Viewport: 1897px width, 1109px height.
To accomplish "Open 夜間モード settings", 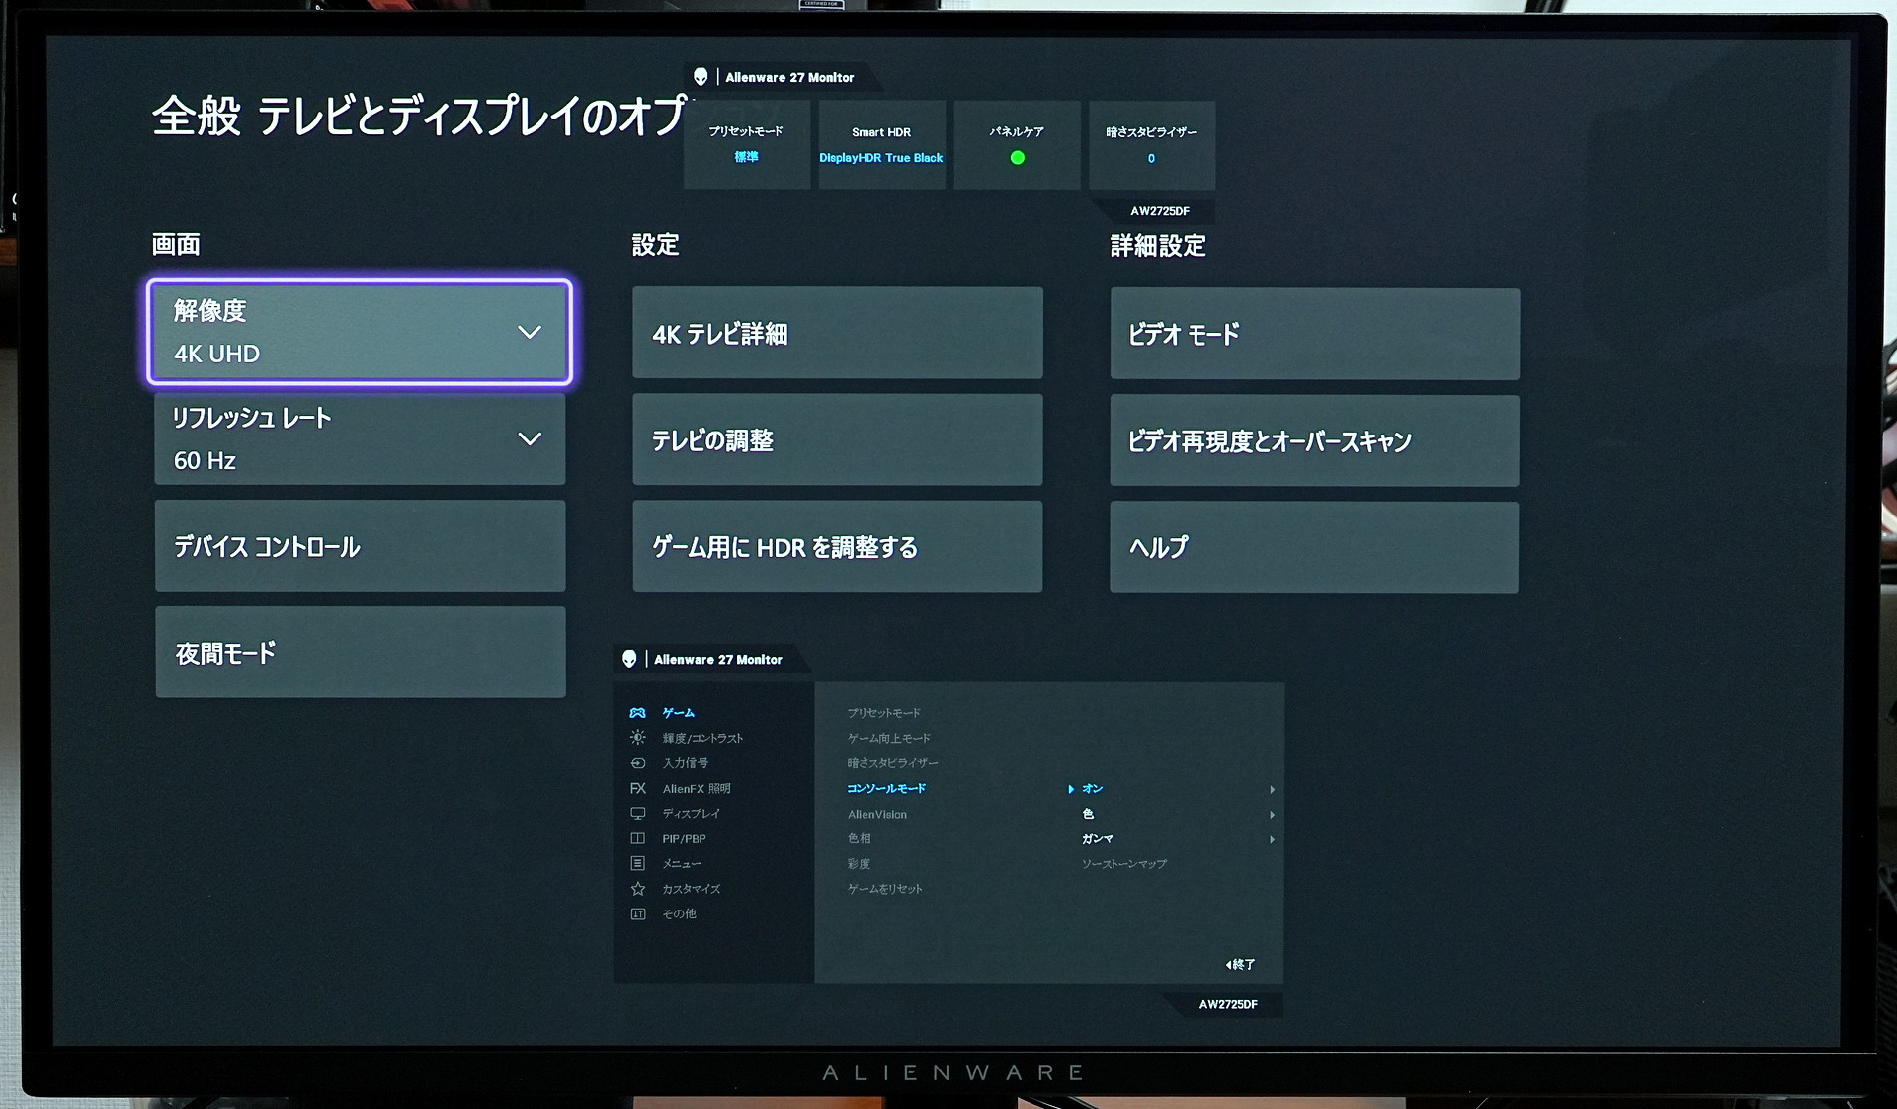I will pyautogui.click(x=360, y=653).
